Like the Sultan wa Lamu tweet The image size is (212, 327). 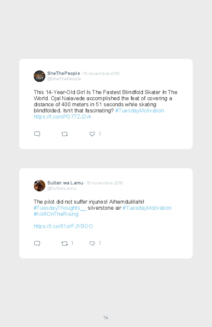click(92, 244)
